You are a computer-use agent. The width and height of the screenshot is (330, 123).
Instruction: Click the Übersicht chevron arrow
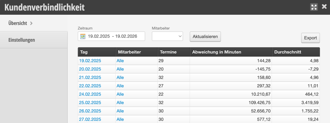coord(31,23)
